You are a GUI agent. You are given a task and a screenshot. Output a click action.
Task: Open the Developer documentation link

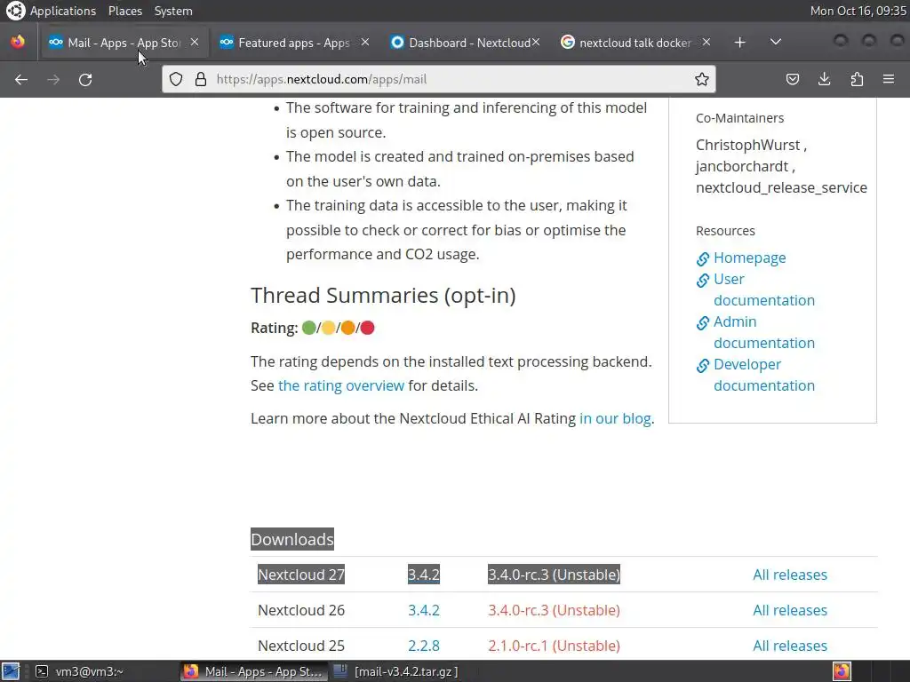(763, 375)
